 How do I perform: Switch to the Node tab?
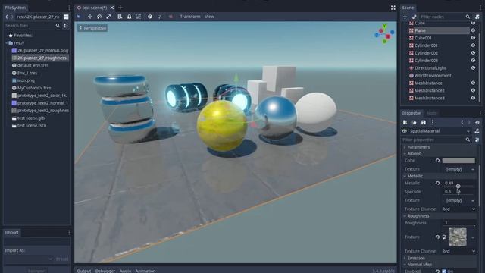432,113
